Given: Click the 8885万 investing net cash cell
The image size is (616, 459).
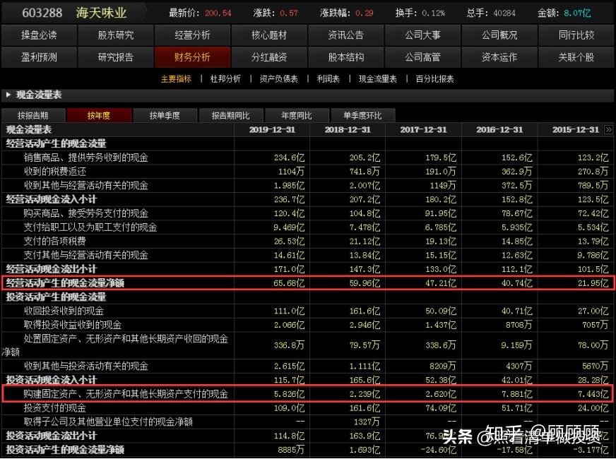Looking at the screenshot, I should coord(291,450).
